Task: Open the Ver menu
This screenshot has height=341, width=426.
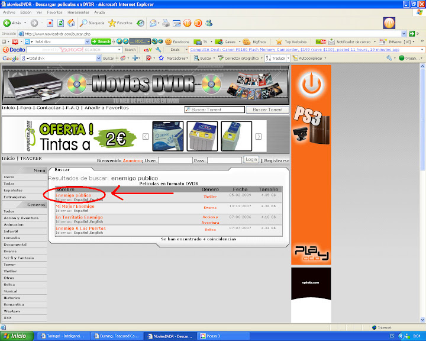Action: (x=40, y=12)
